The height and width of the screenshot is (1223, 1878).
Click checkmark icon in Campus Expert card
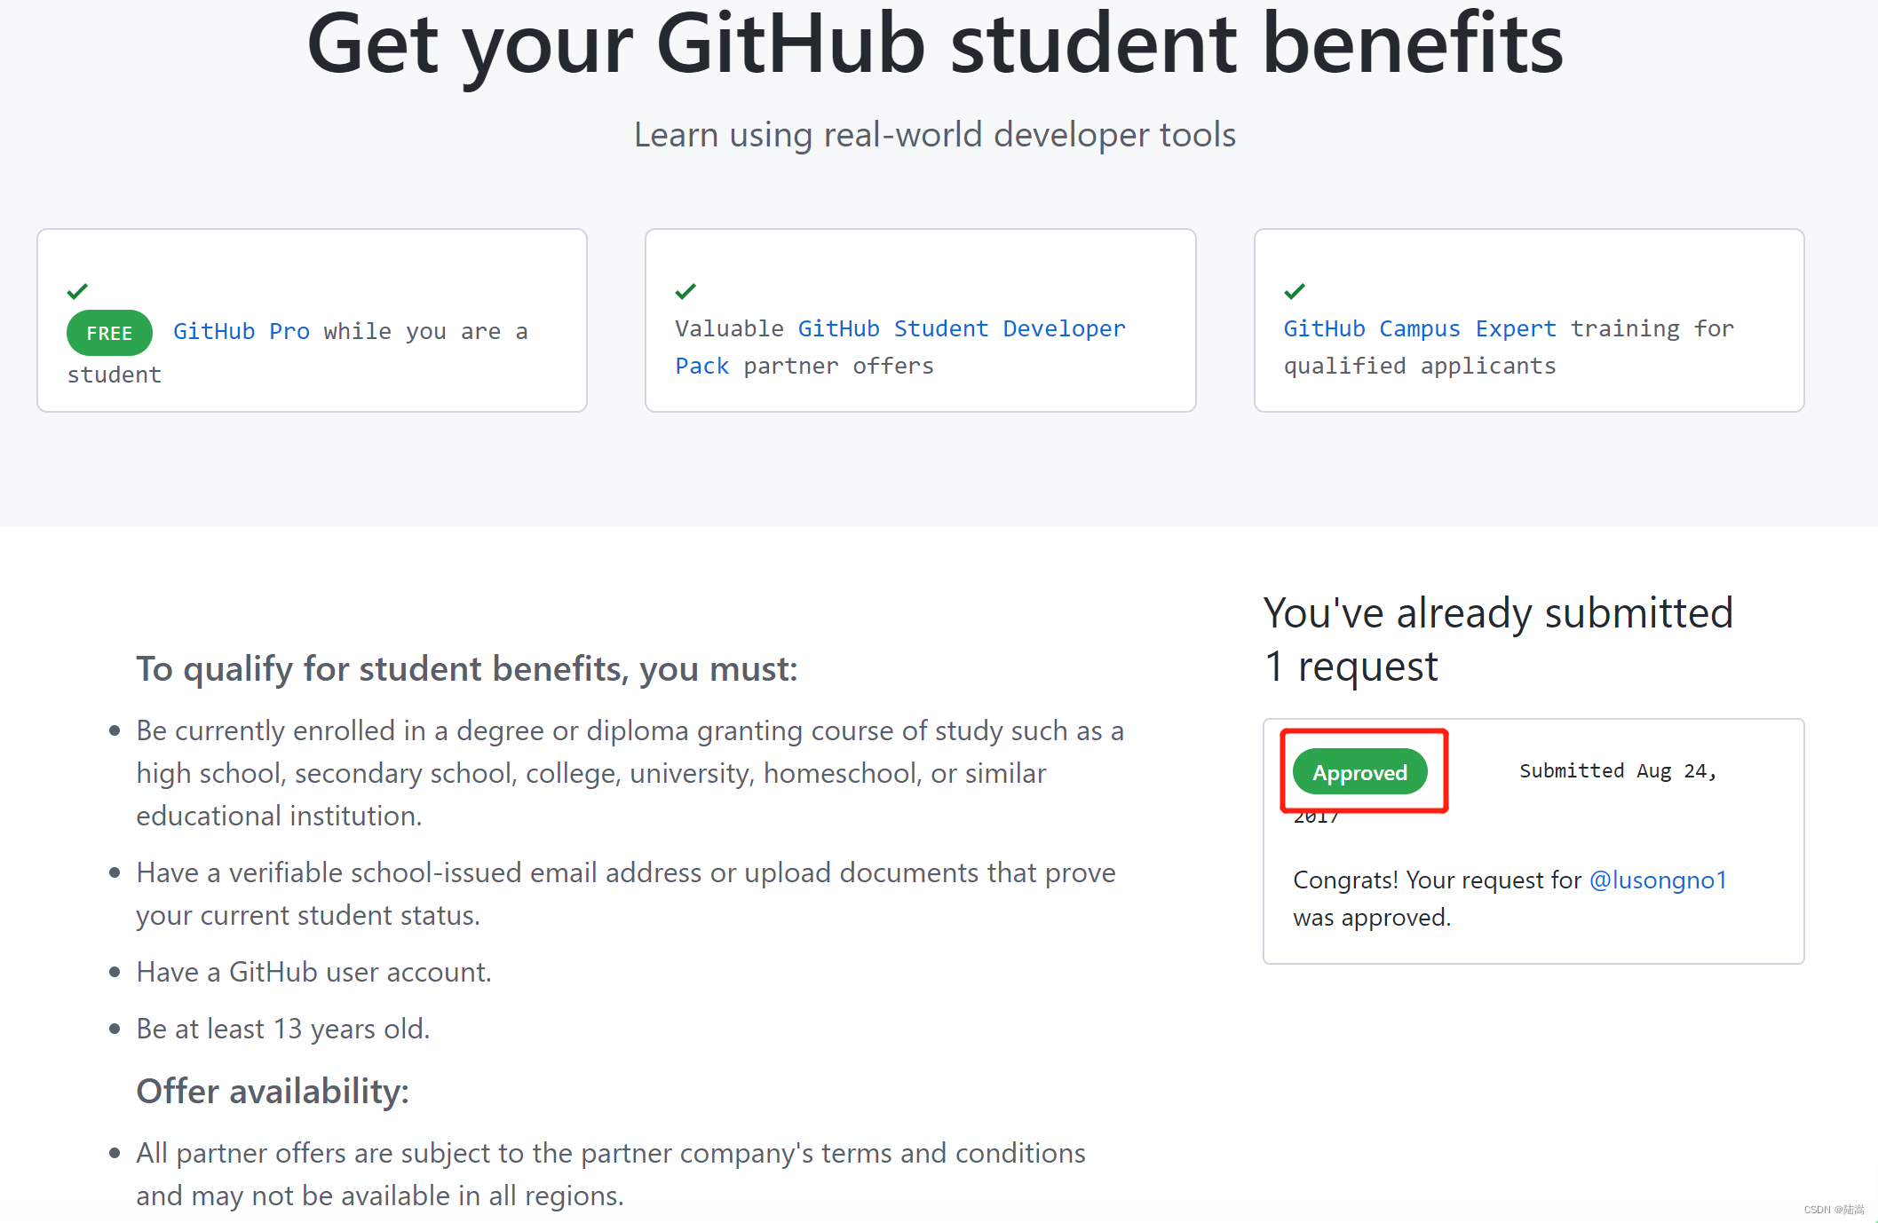(x=1295, y=291)
